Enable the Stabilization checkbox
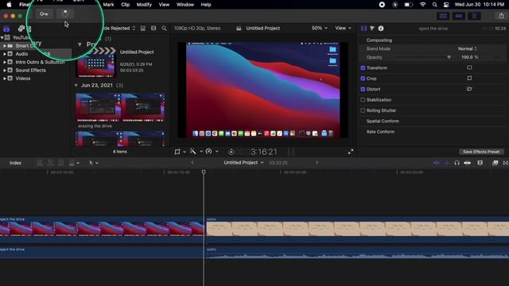 click(x=363, y=100)
